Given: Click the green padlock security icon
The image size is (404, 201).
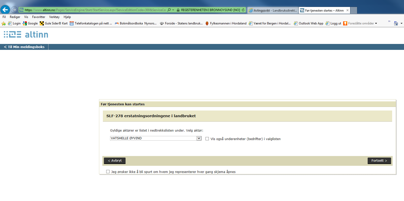Looking at the screenshot, I should pos(178,10).
